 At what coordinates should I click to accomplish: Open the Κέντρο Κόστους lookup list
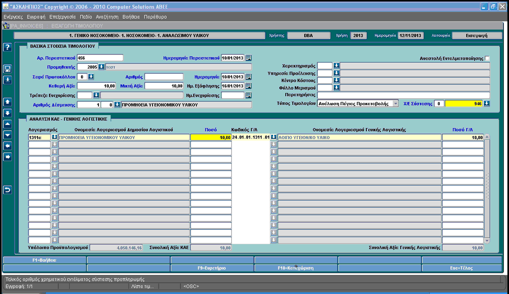click(x=337, y=80)
